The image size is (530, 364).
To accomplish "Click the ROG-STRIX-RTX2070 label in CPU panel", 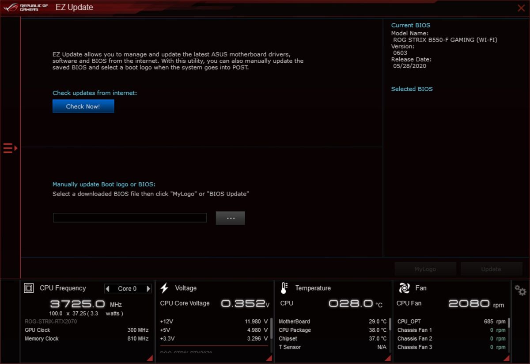I will click(51, 322).
